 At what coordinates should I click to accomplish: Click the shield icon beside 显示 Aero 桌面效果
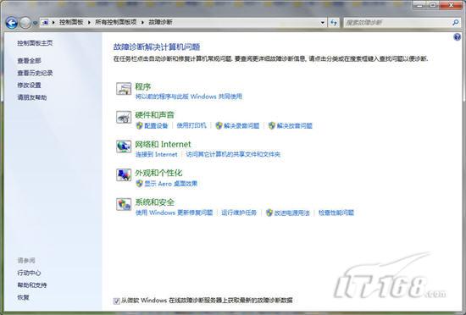(139, 184)
